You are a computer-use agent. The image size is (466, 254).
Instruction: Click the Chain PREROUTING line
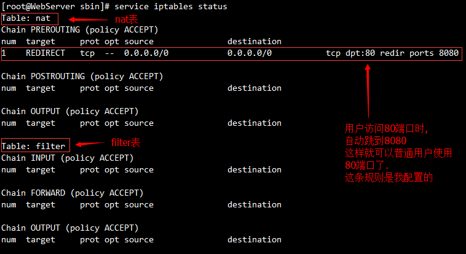click(x=79, y=29)
